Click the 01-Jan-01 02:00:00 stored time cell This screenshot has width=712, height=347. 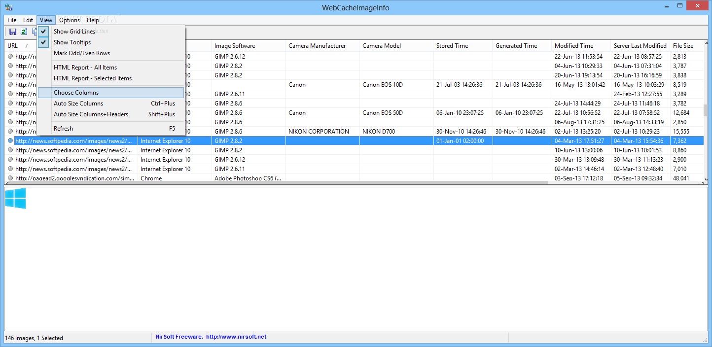click(x=463, y=141)
